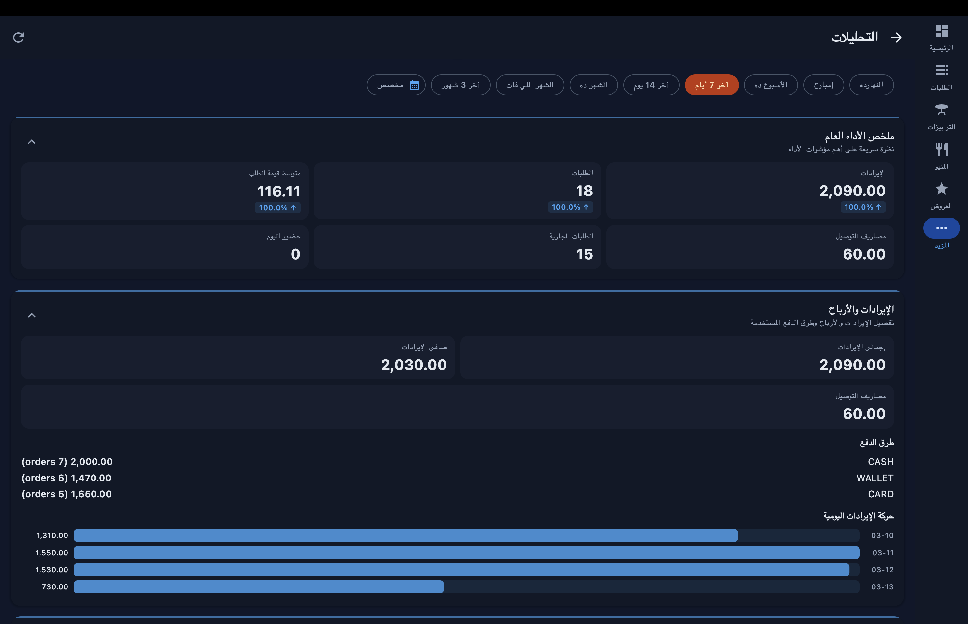Select the النهارده filter
The height and width of the screenshot is (624, 968).
pyautogui.click(x=871, y=85)
